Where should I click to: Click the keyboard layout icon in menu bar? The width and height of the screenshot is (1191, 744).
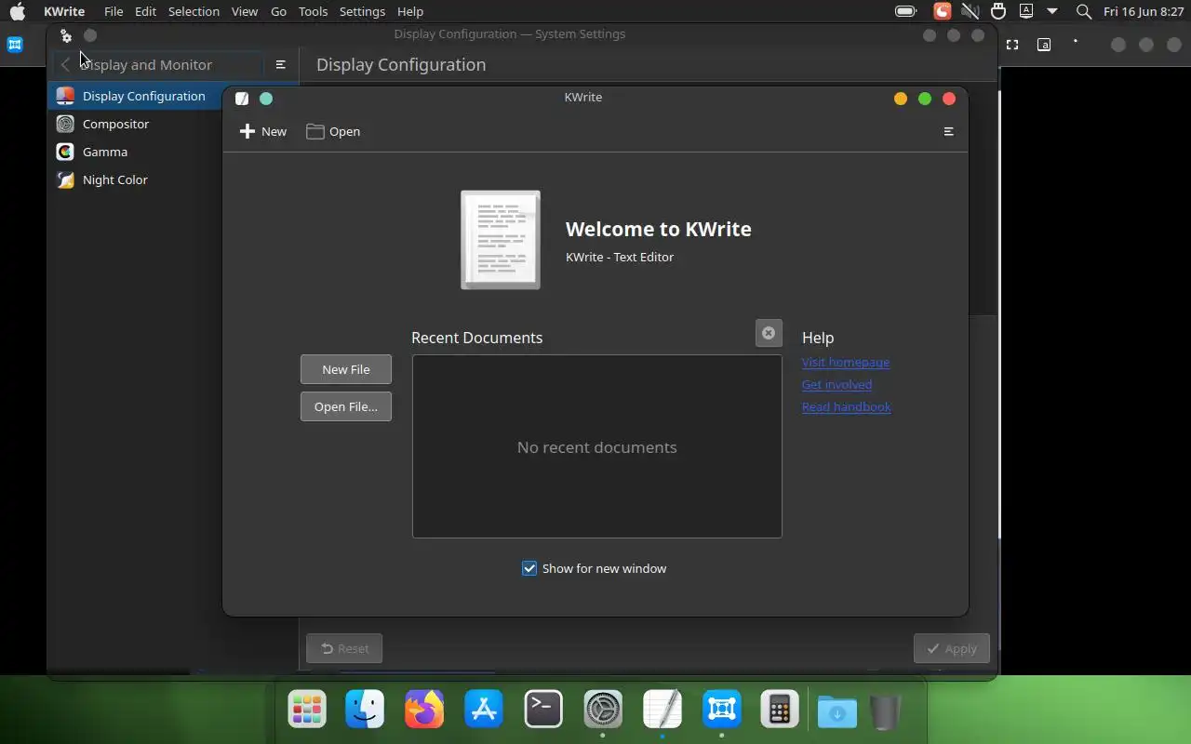click(x=1026, y=11)
